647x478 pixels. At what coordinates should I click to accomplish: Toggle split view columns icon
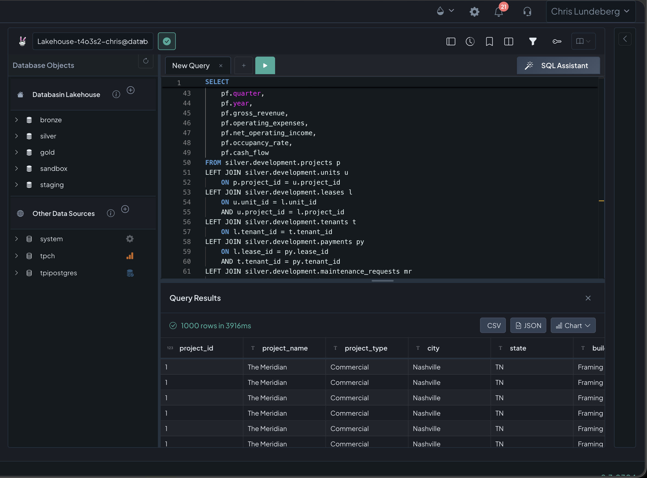[x=509, y=42]
